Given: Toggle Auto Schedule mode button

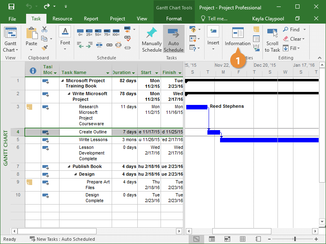Looking at the screenshot, I should (x=174, y=40).
